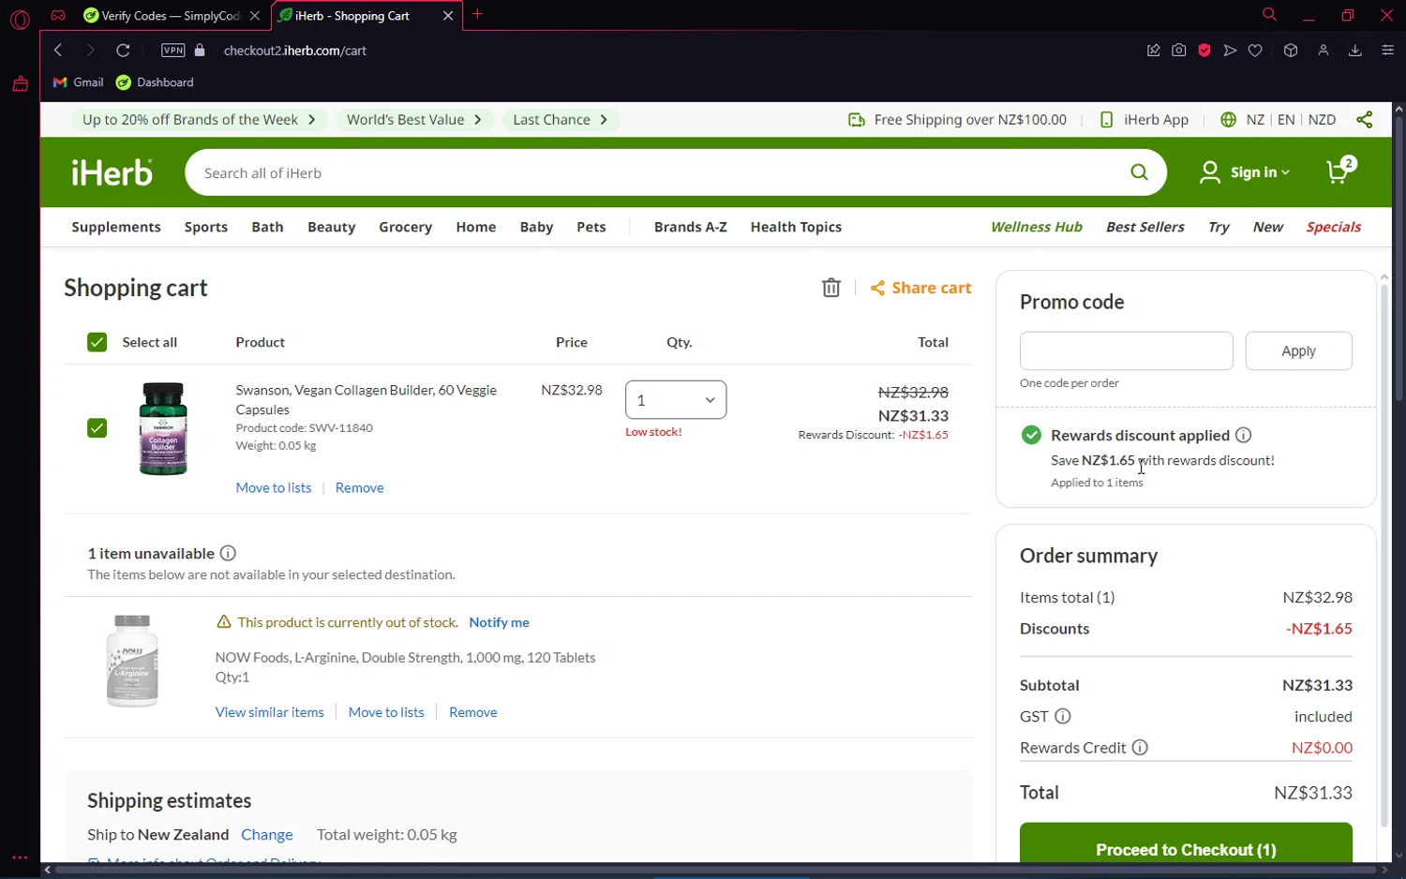
Task: Open the NOW Foods L-Arginine thumbnail
Action: [132, 661]
